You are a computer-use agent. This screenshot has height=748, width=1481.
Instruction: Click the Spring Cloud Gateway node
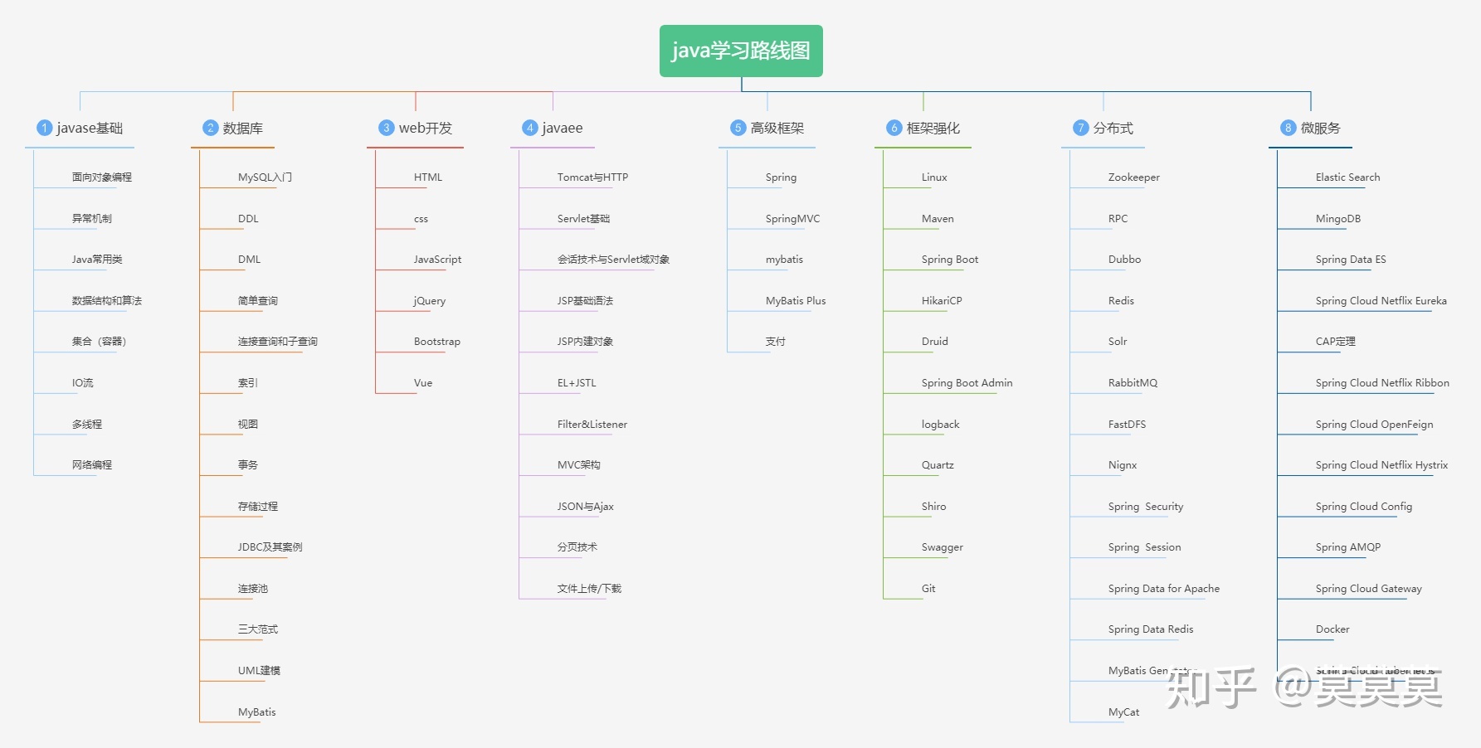(x=1369, y=589)
